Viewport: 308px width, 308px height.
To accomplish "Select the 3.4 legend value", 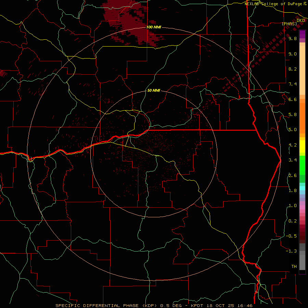I will (293, 160).
